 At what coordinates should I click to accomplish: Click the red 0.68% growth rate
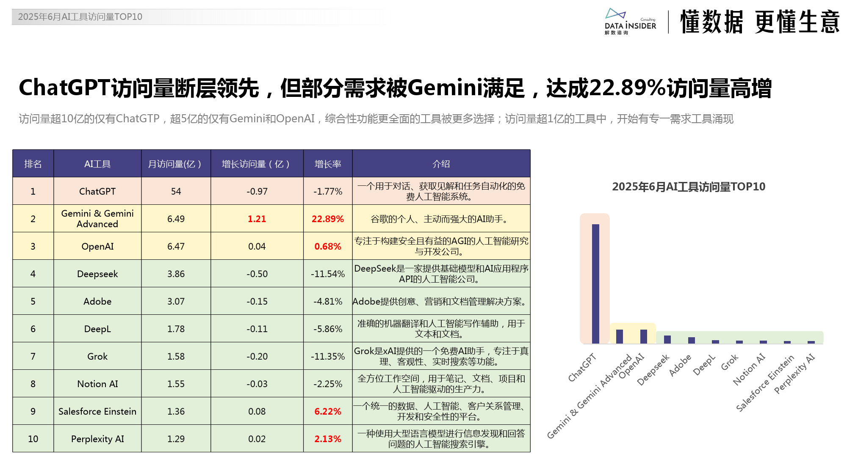pos(328,246)
